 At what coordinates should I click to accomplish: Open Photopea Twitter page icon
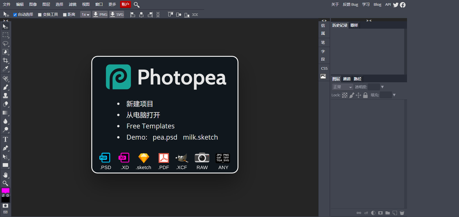pos(396,5)
